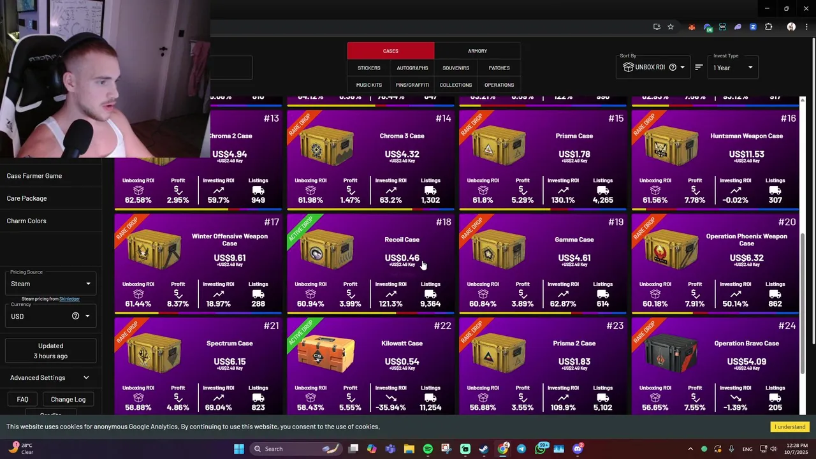Open the Recoil Case card image
This screenshot has height=459, width=816.
326,249
